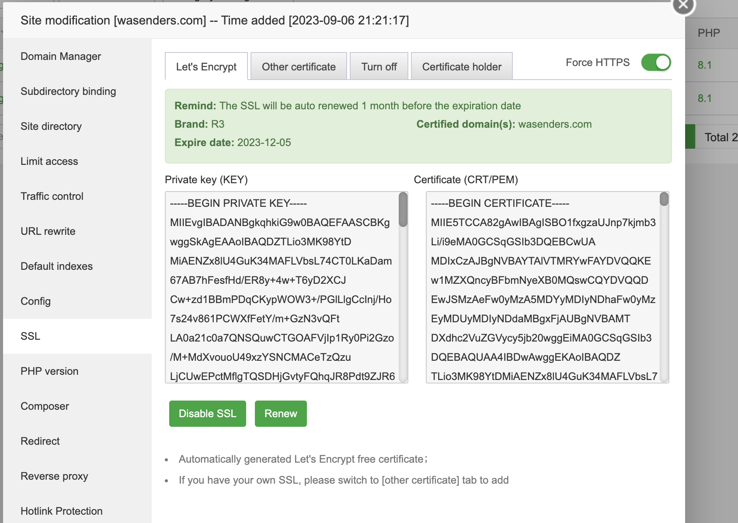738x523 pixels.
Task: Open Hotlink Protection settings
Action: pyautogui.click(x=62, y=511)
